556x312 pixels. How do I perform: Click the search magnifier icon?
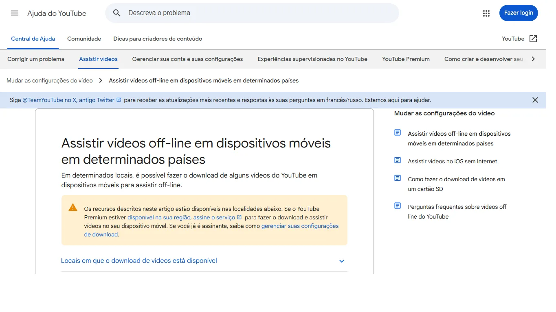[x=117, y=13]
